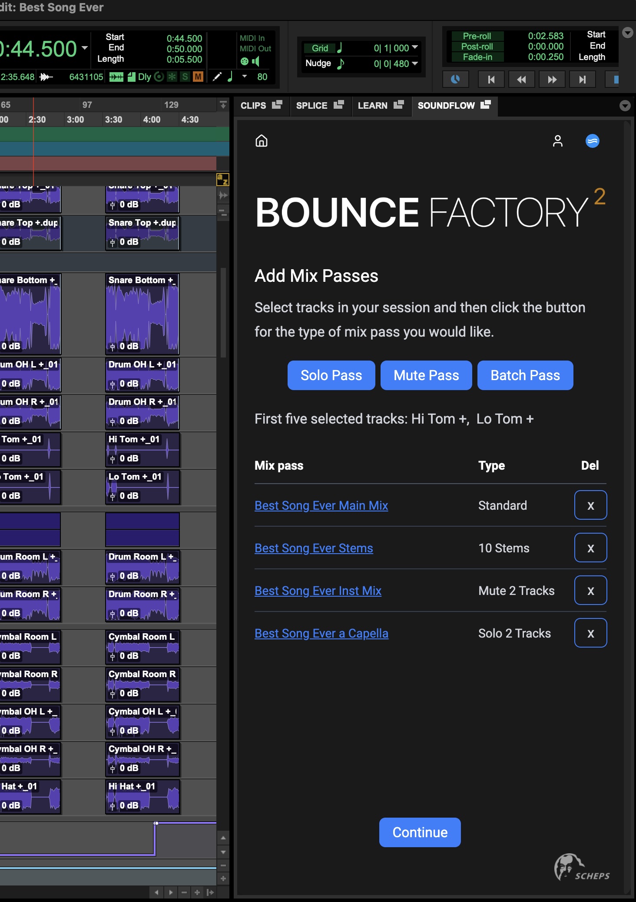Click the go to end button
636x902 pixels.
click(582, 79)
